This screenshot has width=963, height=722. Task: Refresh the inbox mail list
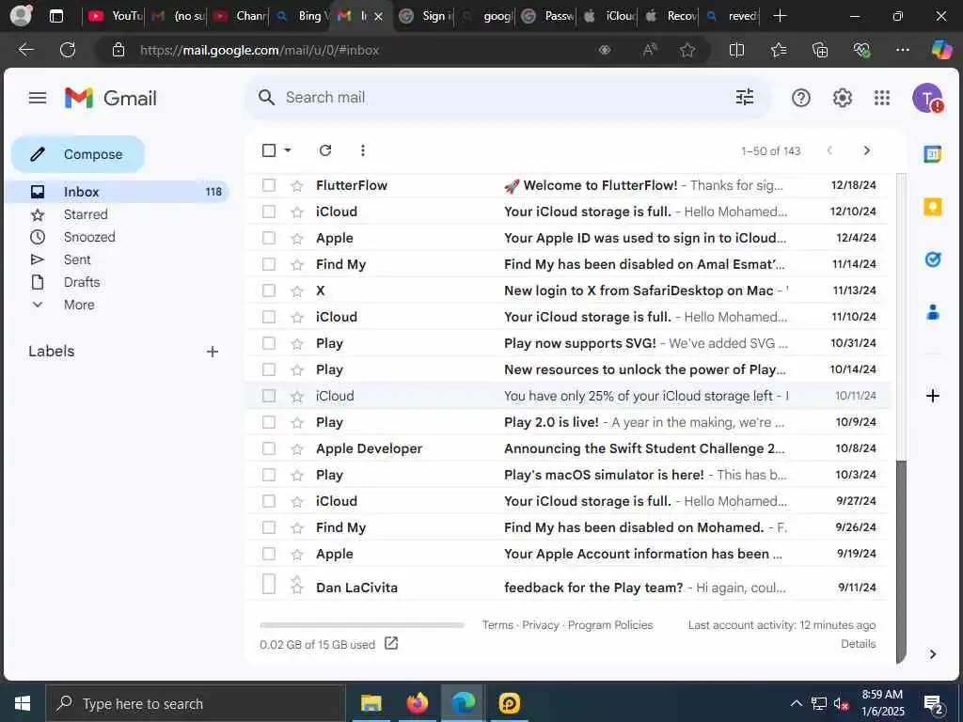click(325, 150)
